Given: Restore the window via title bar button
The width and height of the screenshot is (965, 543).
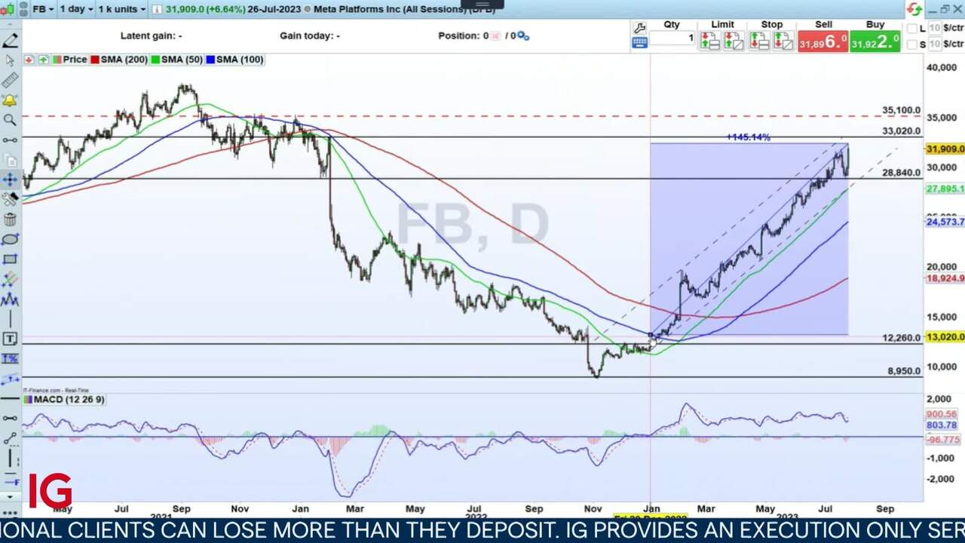Looking at the screenshot, I should [945, 9].
